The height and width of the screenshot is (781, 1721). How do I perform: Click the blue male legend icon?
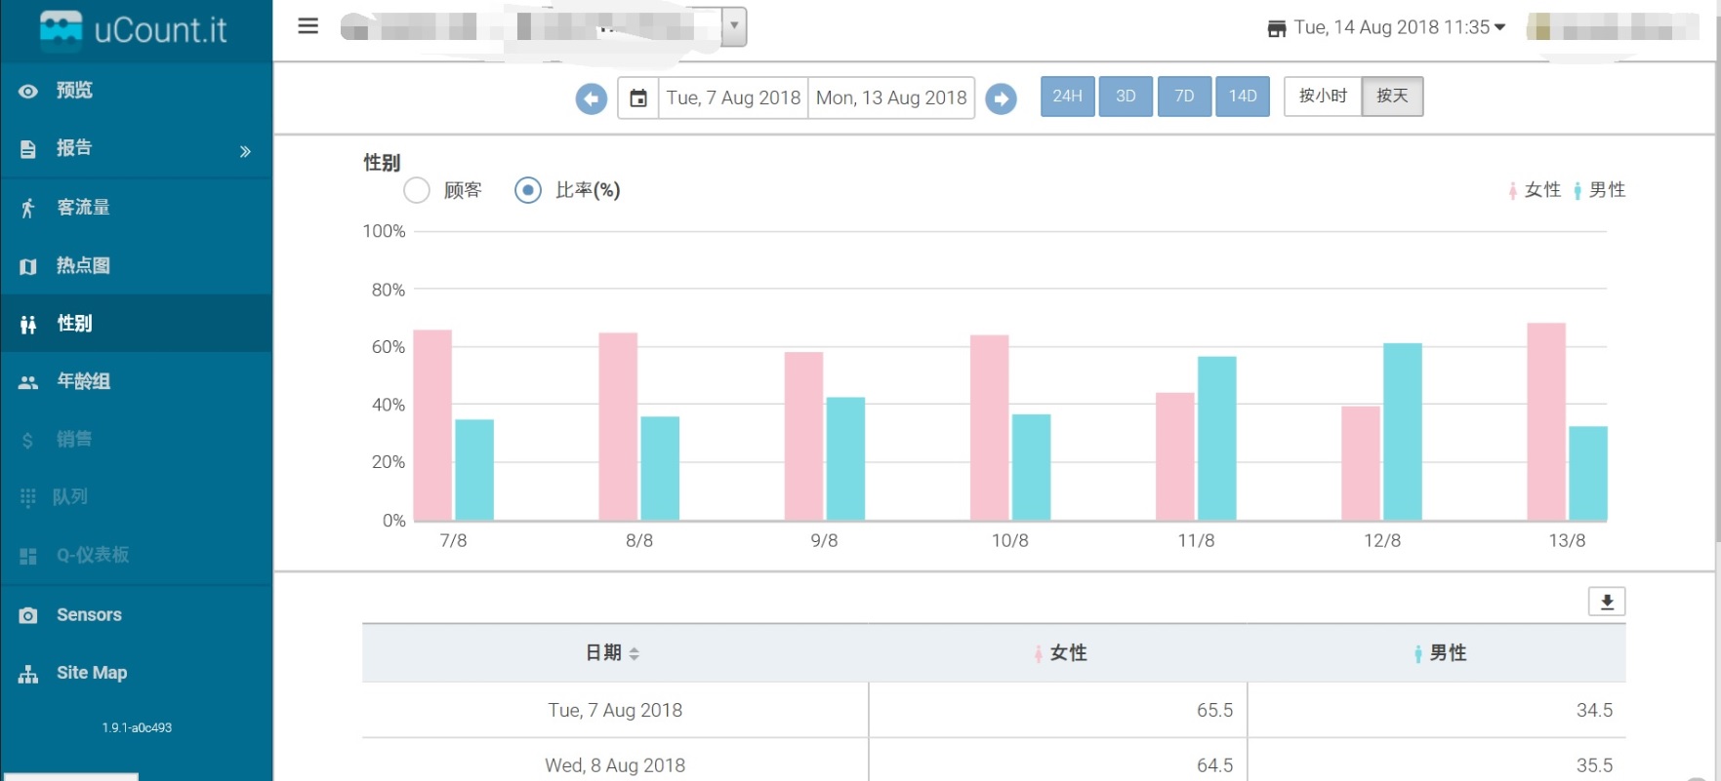pos(1578,190)
